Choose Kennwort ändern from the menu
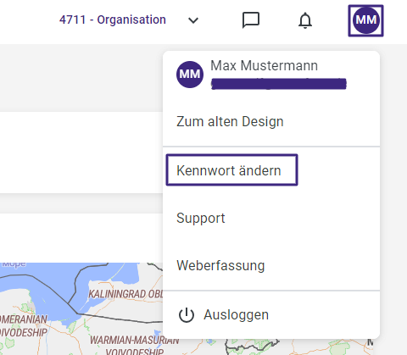Image resolution: width=407 pixels, height=355 pixels. coord(231,170)
